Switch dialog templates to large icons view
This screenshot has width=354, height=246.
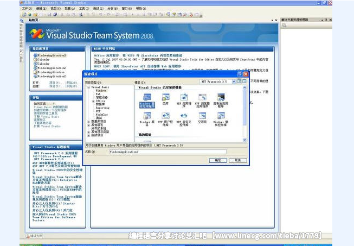pyautogui.click(x=239, y=81)
